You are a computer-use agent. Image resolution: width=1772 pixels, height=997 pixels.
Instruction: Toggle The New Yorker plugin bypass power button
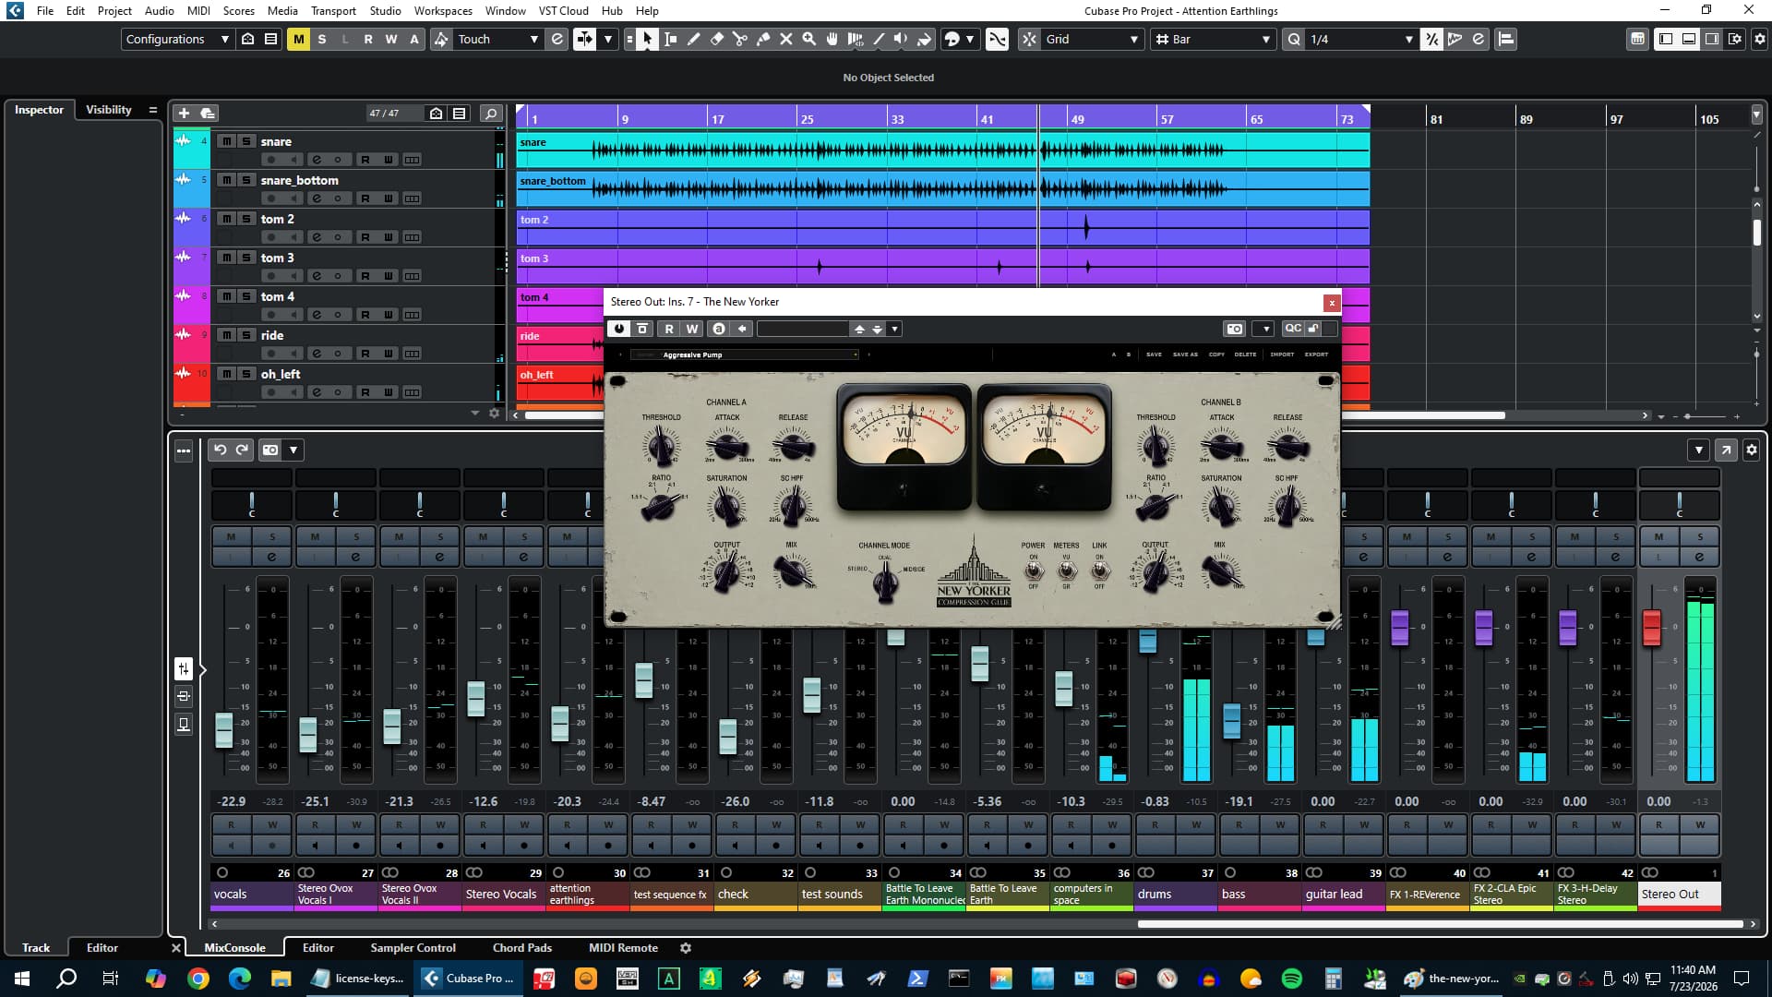tap(618, 329)
